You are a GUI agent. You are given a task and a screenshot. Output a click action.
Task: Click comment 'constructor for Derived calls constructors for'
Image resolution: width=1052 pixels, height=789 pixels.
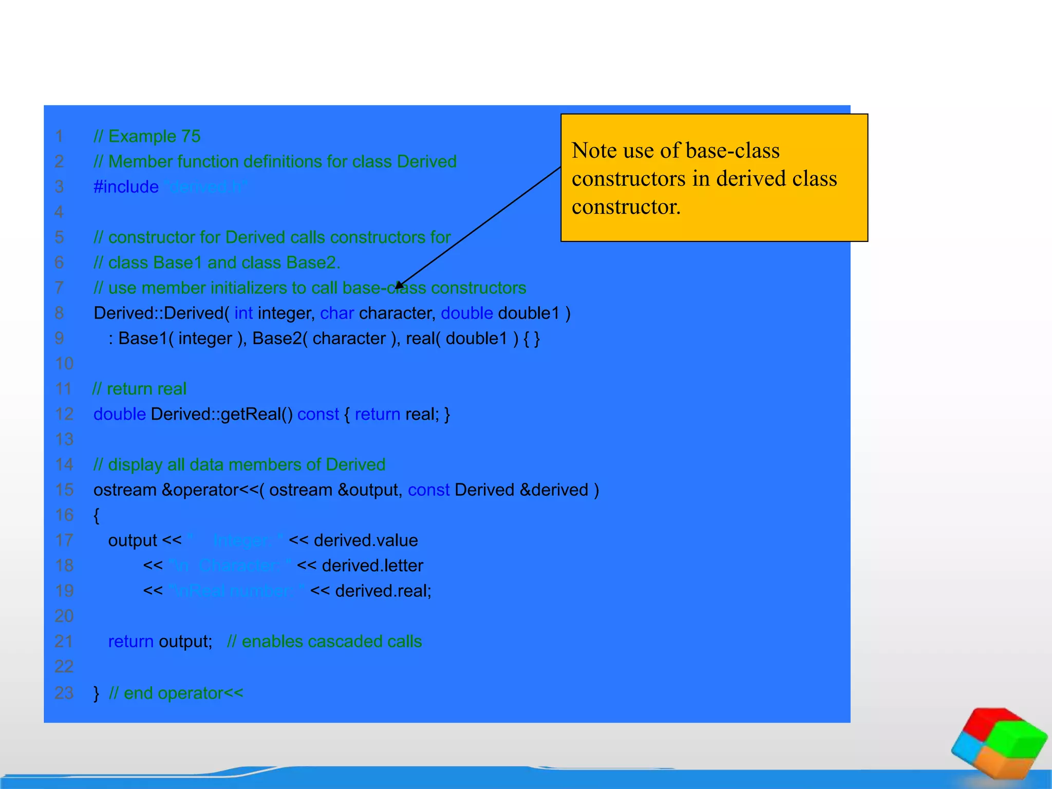click(272, 237)
